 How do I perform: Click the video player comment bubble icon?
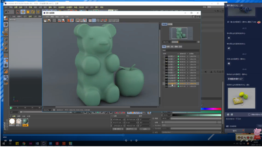pyautogui.click(x=11, y=140)
